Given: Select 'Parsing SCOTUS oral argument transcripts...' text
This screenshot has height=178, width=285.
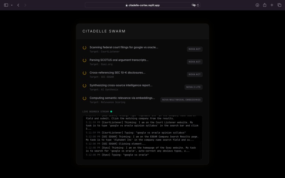Looking at the screenshot, I should point(119,60).
